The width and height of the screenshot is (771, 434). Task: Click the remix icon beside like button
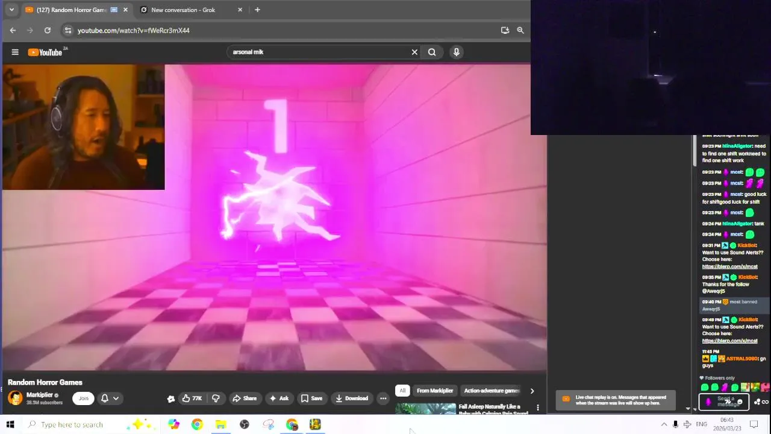[x=171, y=398]
